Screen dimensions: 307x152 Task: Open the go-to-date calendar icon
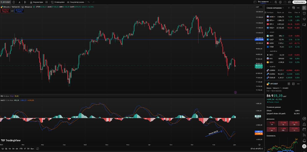point(38,149)
